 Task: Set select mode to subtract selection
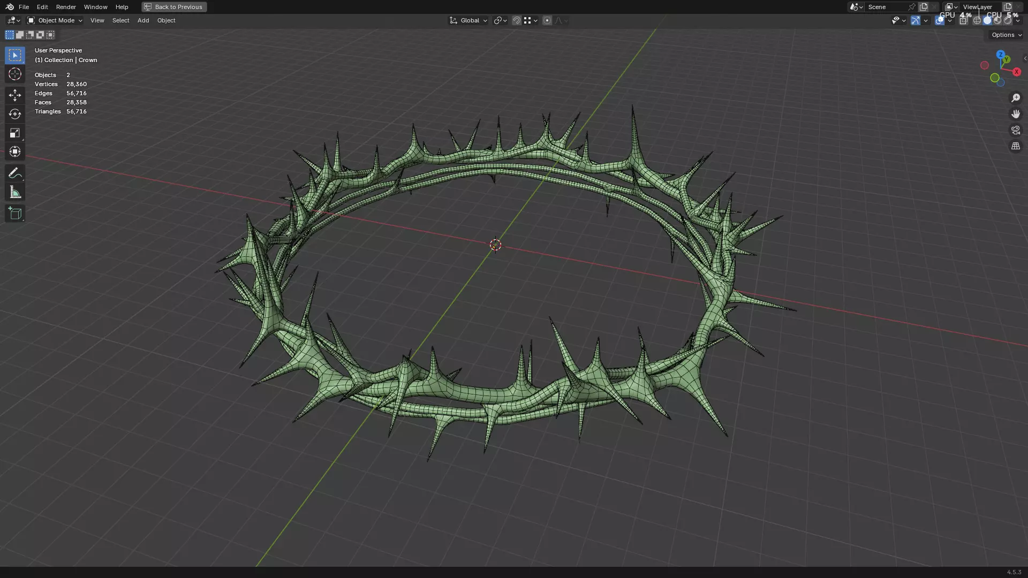pyautogui.click(x=30, y=35)
